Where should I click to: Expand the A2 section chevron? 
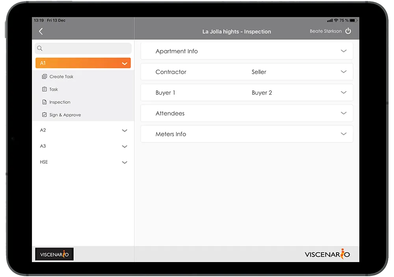pos(125,130)
